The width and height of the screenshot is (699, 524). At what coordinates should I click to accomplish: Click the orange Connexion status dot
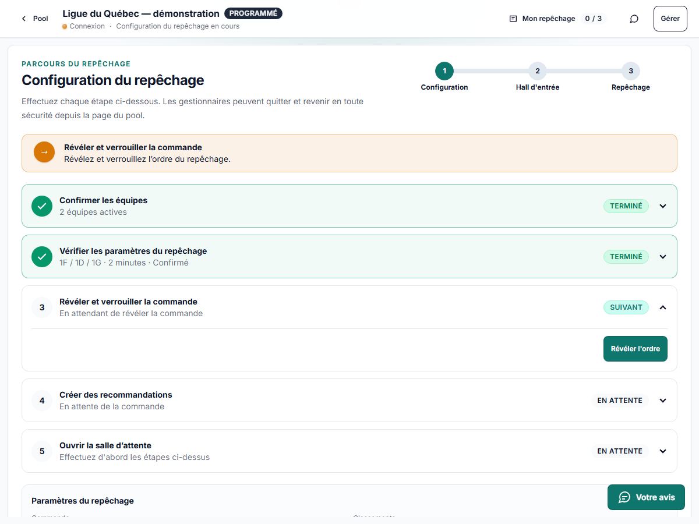(x=65, y=26)
